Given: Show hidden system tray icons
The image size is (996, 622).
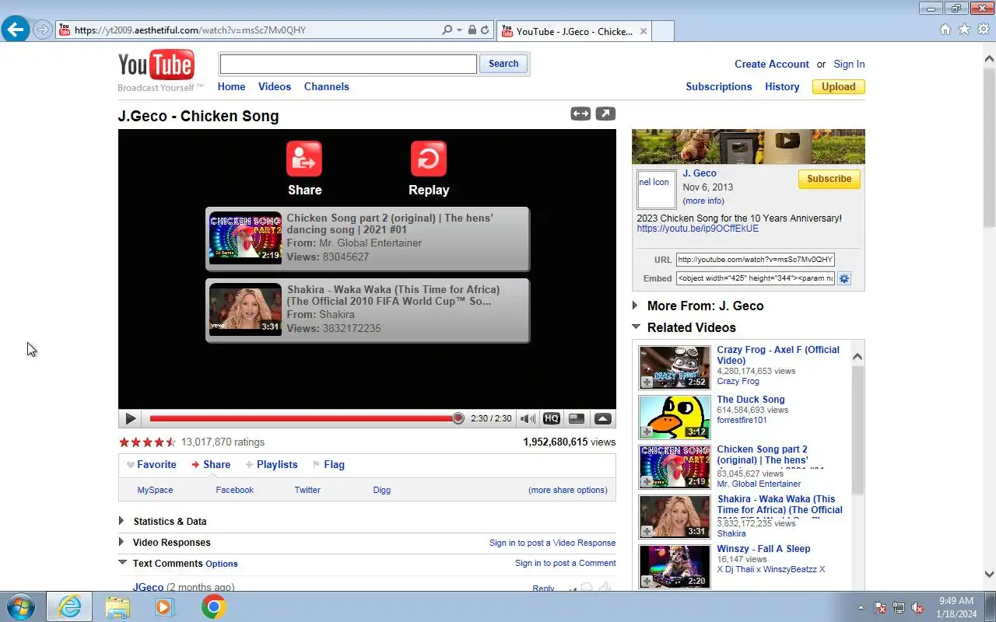Looking at the screenshot, I should [x=861, y=607].
